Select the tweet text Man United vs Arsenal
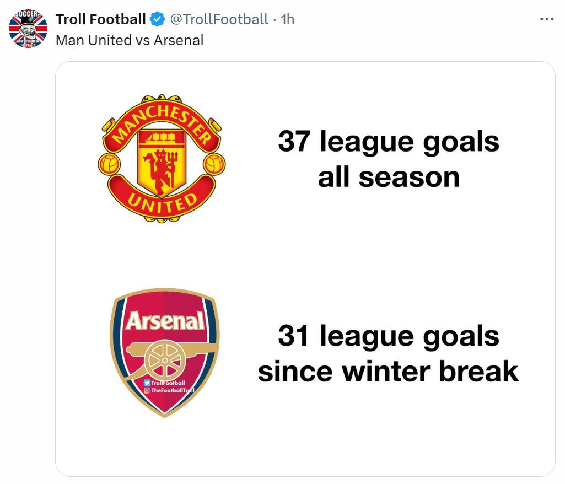Screen dimensions: 565x484 click(x=130, y=40)
